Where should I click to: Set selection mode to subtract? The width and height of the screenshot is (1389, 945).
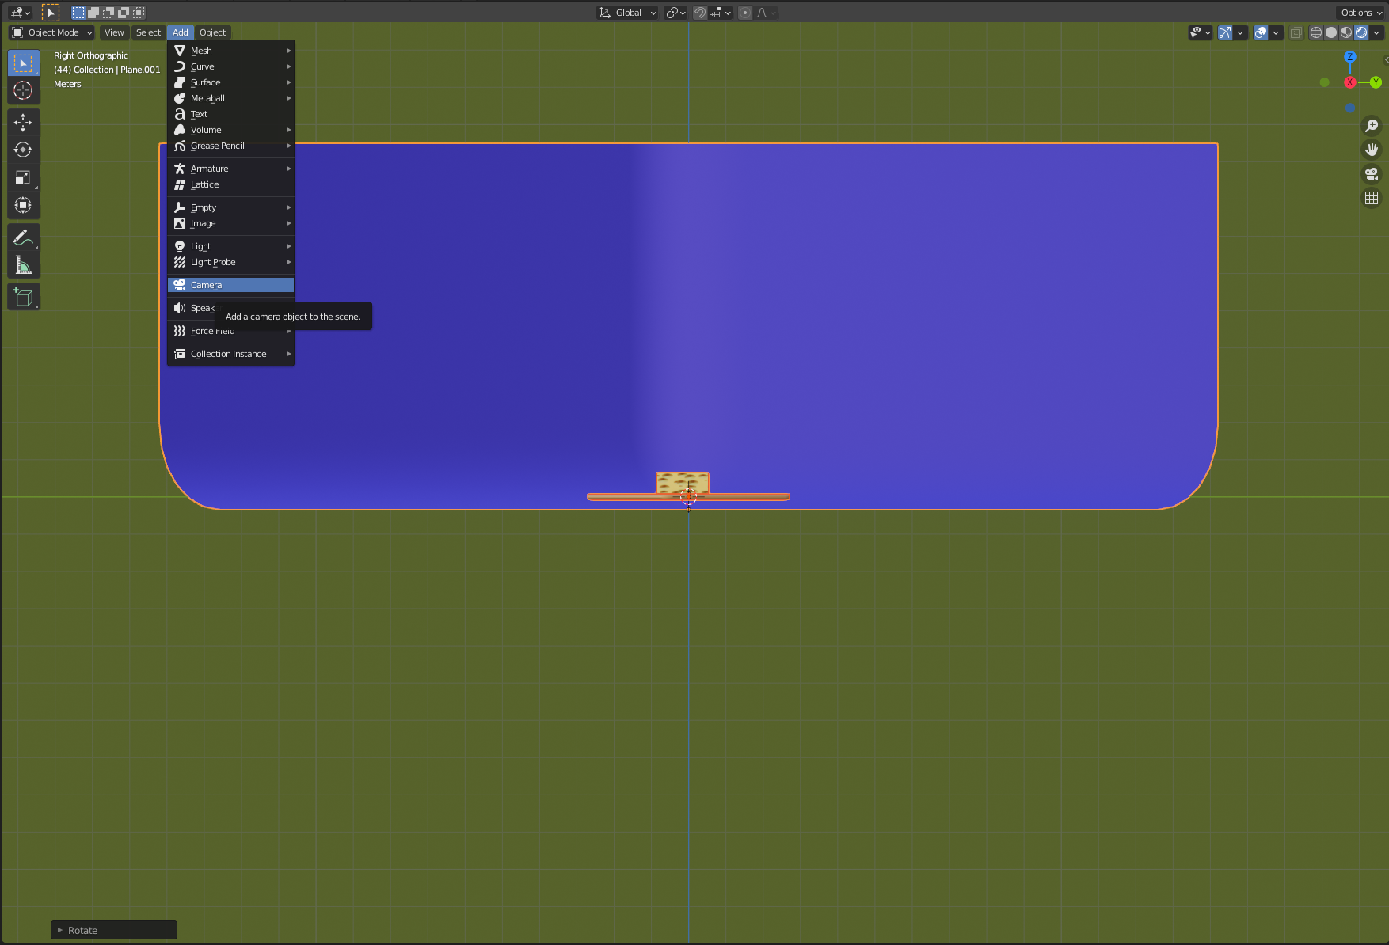tap(108, 13)
